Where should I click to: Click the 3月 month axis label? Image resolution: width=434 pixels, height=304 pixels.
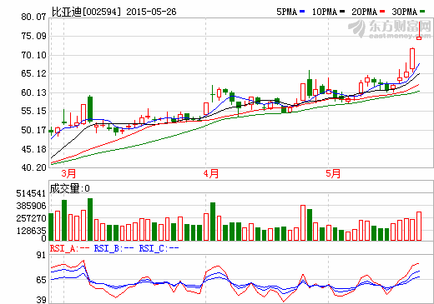[x=68, y=173]
